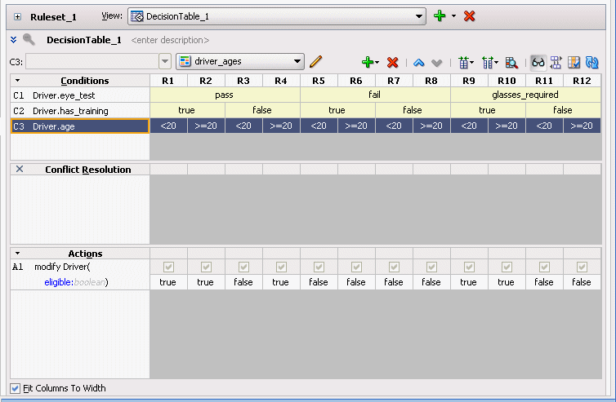This screenshot has width=616, height=402.
Task: Click the blue refresh arrows icon
Action: [591, 62]
